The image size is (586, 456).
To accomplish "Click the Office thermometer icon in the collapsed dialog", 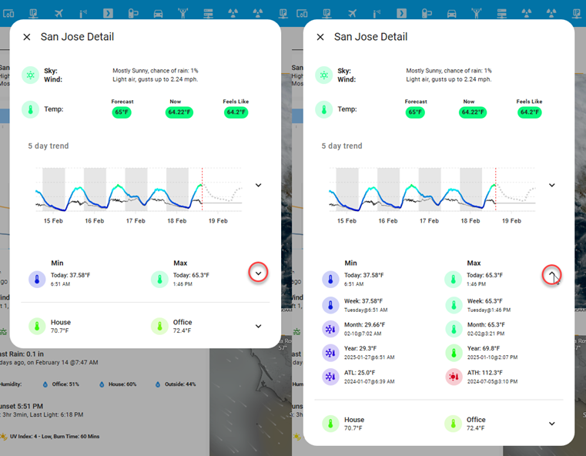I will click(159, 327).
